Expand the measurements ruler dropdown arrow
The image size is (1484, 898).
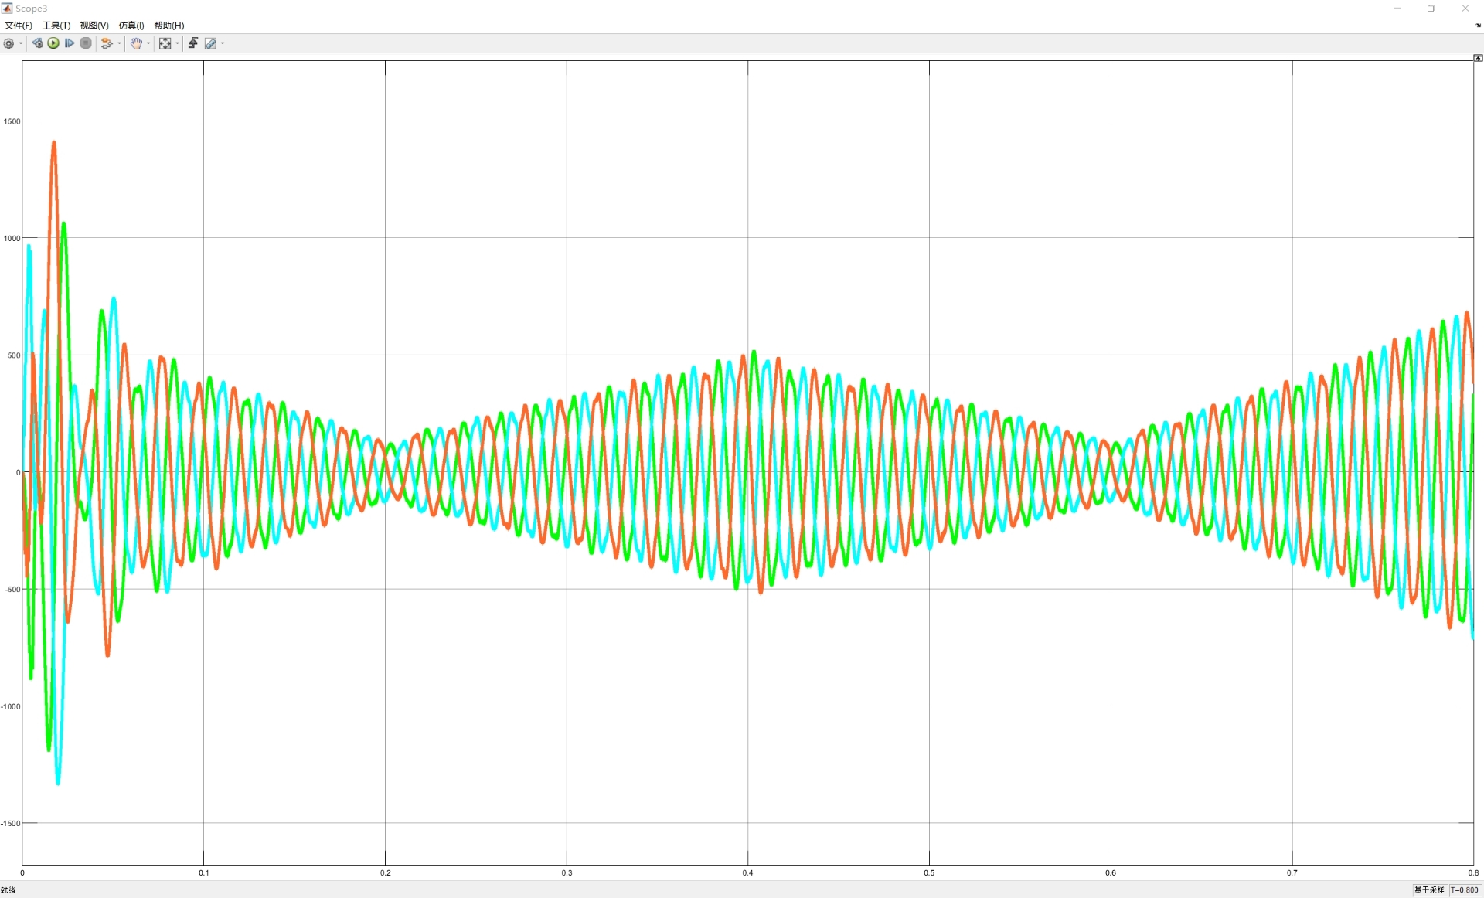click(x=223, y=43)
